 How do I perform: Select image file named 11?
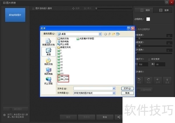tap(60, 56)
